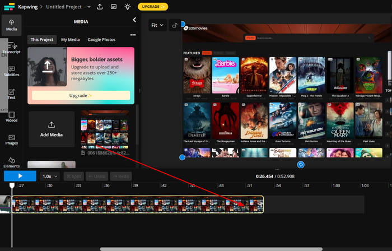Viewport: 392px width, 251px height.
Task: Open the Elements sidebar panel
Action: 12,162
